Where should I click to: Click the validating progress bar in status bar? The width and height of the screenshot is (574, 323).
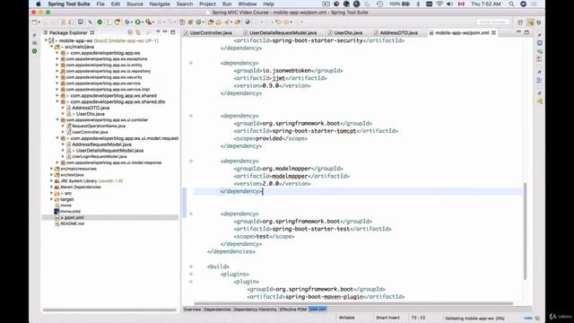tap(528, 319)
